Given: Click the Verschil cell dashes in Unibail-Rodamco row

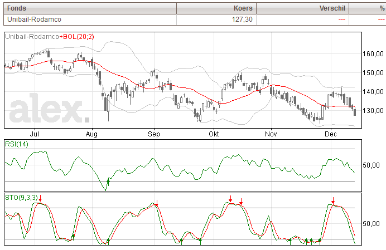Looking at the screenshot, I should [342, 19].
